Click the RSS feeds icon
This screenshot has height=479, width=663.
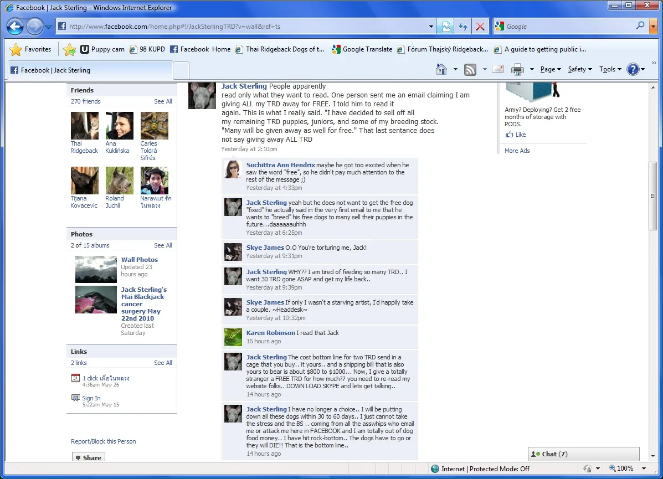point(470,69)
